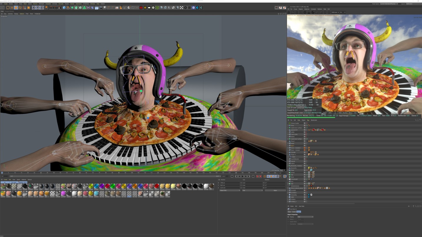Open the Node Space dropdown
This screenshot has width=422, height=237.
pyautogui.click(x=389, y=4)
